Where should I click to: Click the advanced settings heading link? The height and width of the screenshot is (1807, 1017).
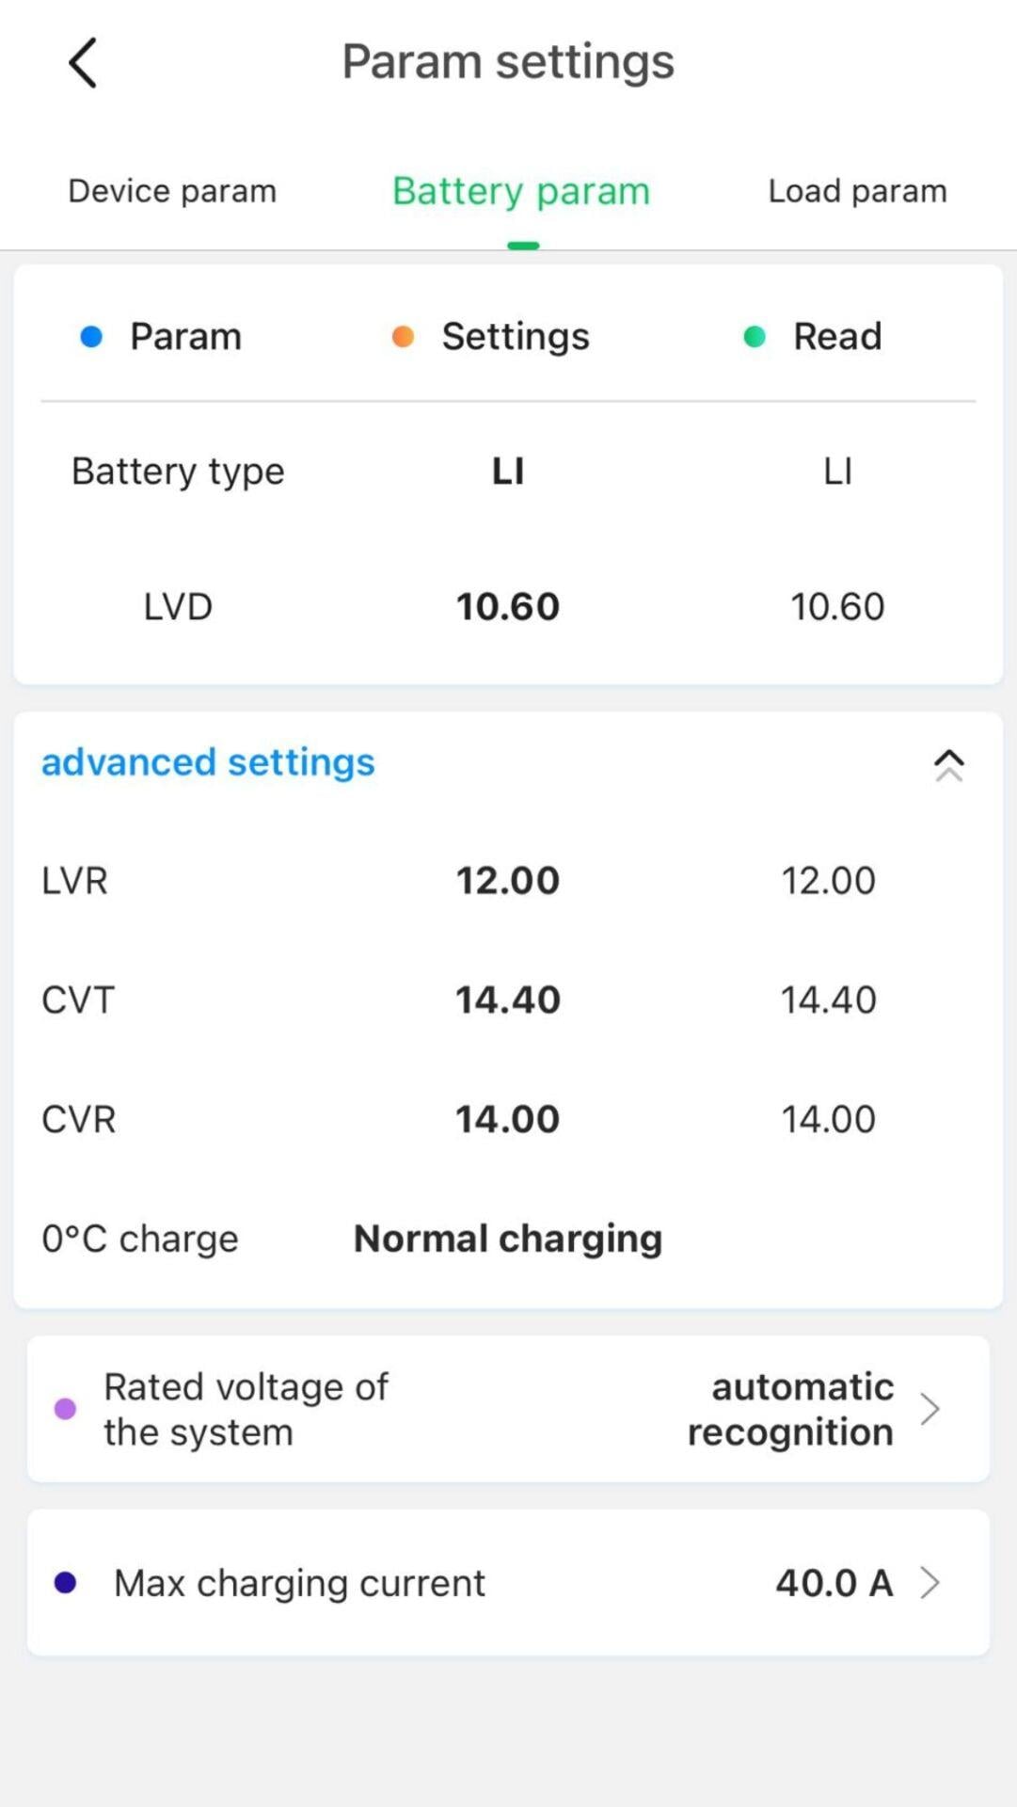tap(208, 762)
